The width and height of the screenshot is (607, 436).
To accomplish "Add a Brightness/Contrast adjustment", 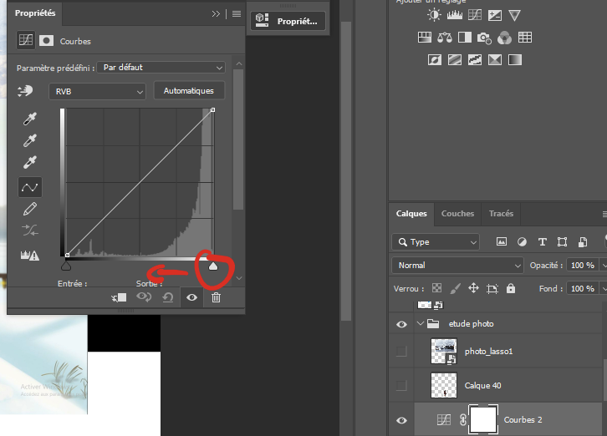I will (x=434, y=15).
